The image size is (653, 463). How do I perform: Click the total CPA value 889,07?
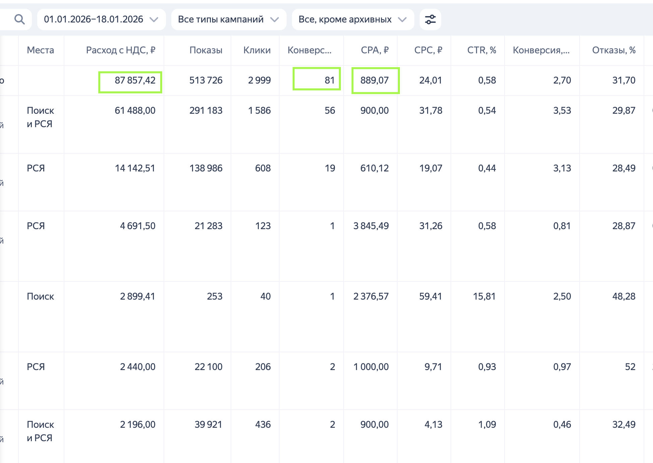tap(374, 81)
